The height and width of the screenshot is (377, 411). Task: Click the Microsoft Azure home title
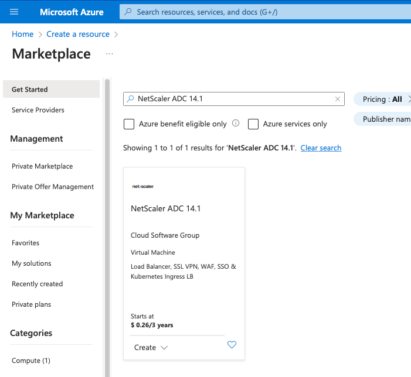(72, 12)
